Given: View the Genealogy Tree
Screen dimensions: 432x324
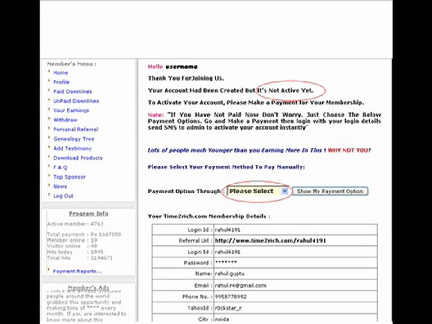Looking at the screenshot, I should point(74,139).
